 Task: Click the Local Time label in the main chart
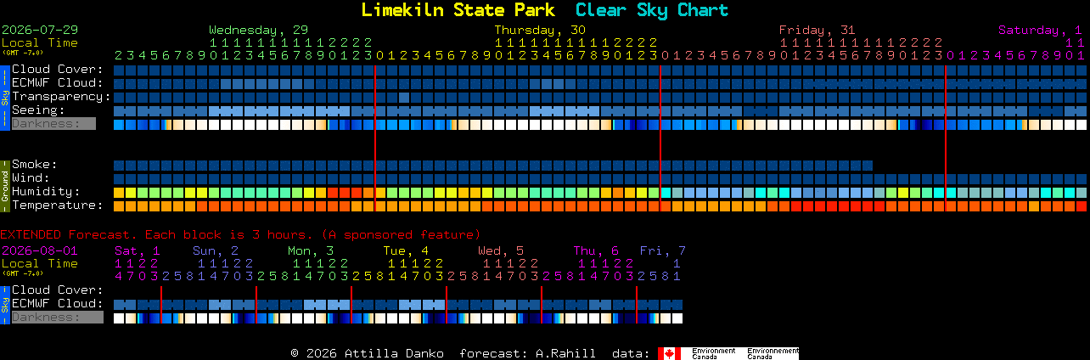point(40,42)
